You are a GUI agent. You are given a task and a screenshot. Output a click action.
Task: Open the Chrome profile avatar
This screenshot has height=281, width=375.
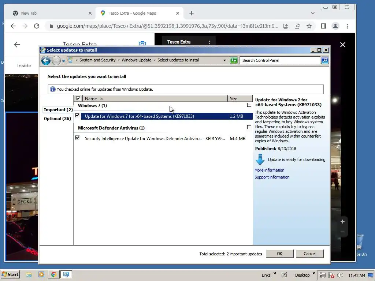click(x=335, y=26)
